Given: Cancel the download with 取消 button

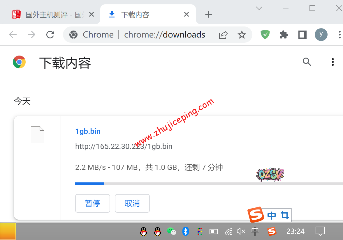Looking at the screenshot, I should 132,203.
